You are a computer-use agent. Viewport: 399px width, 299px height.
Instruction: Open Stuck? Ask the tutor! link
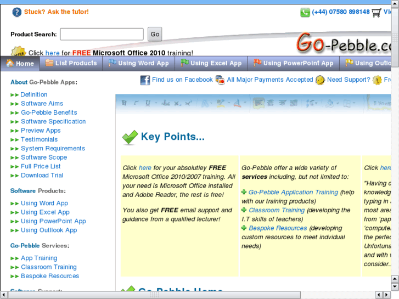tap(56, 12)
